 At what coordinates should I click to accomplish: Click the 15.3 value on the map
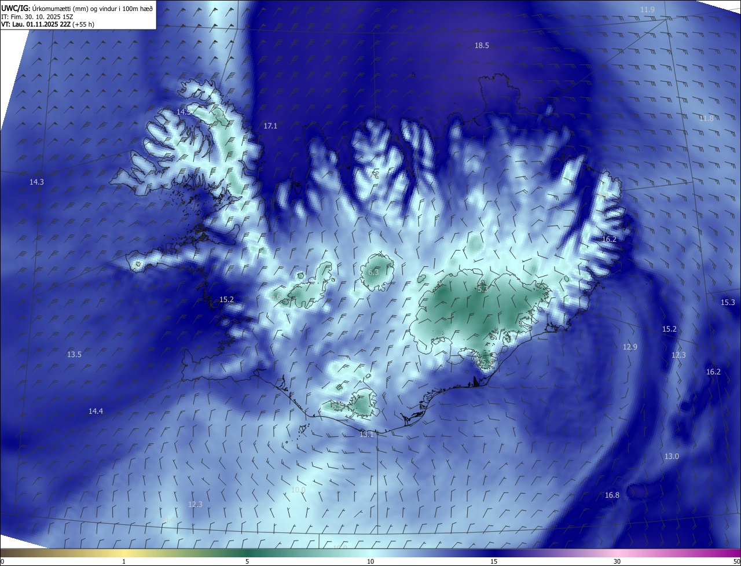[728, 302]
